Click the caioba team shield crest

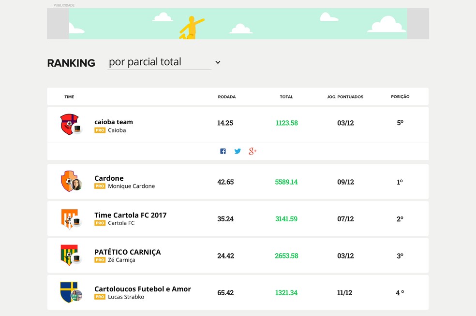point(69,124)
